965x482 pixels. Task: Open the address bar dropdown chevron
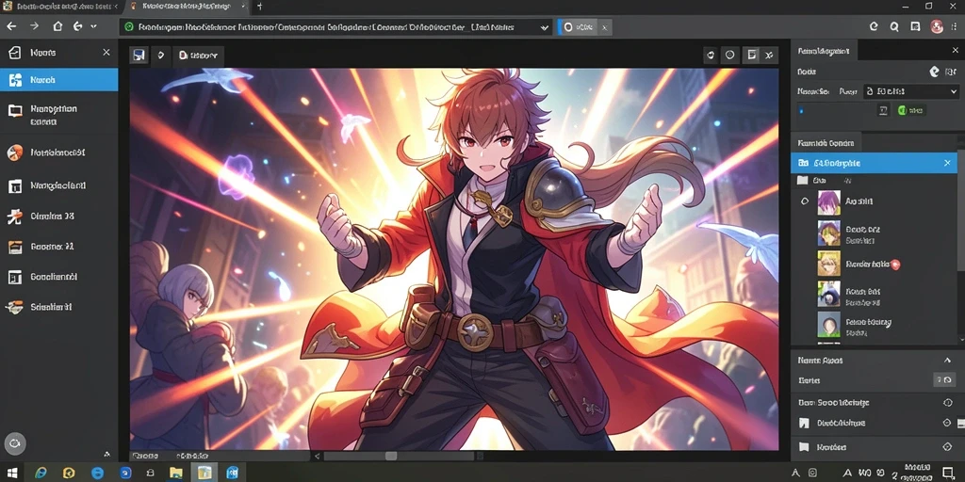tap(544, 27)
